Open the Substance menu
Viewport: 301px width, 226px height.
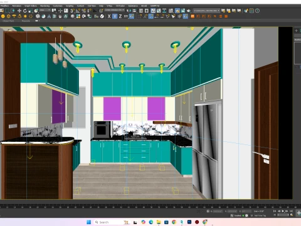(133, 6)
